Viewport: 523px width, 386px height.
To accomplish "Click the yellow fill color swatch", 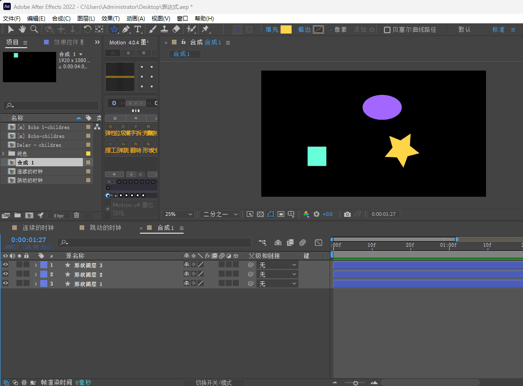I will tap(286, 29).
